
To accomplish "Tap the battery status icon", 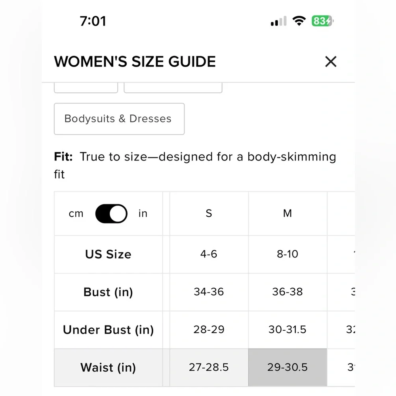I will click(x=323, y=21).
